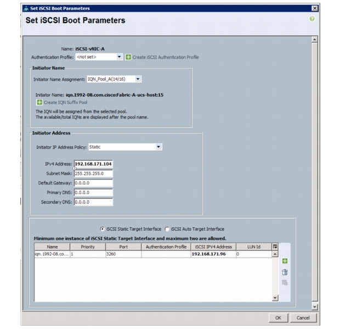This screenshot has height=329, width=351.
Task: Open the table column settings icon
Action: pos(275,247)
